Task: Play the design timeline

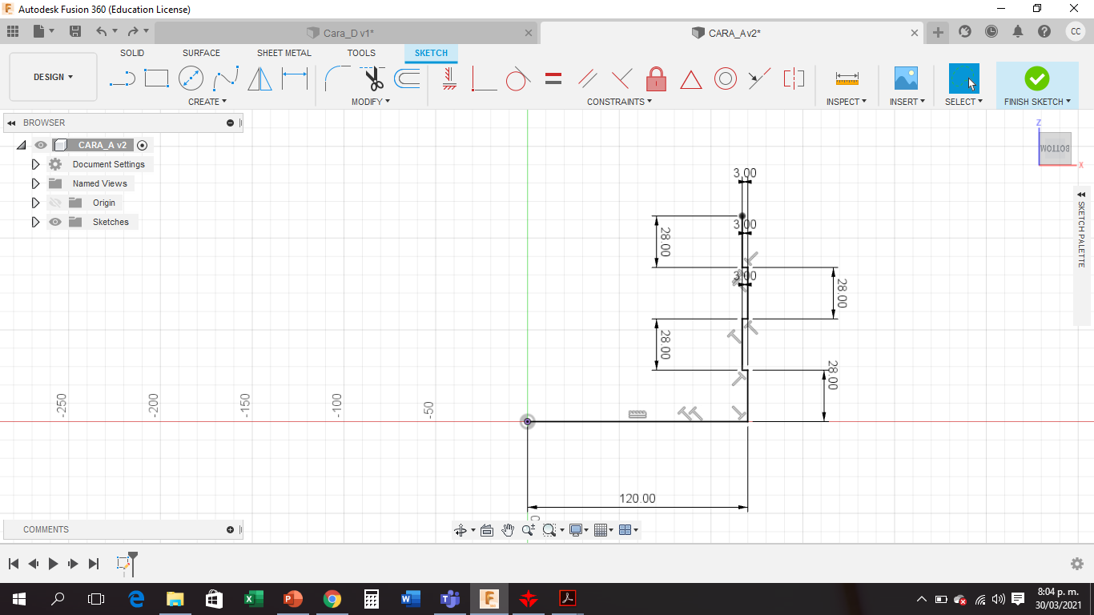Action: pos(53,564)
